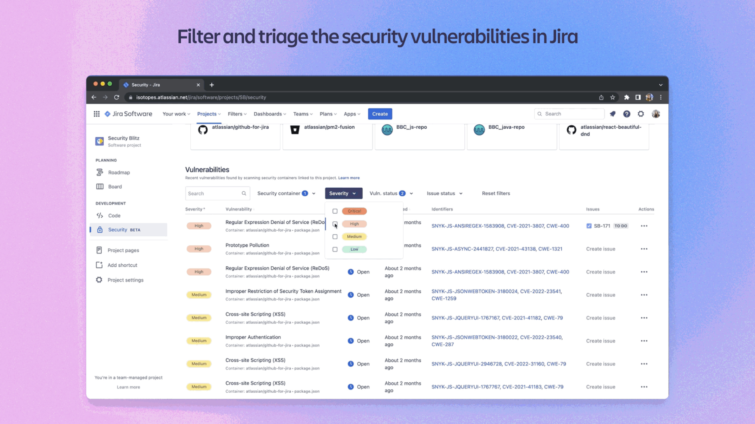Screen dimensions: 755x424
Task: Expand the Filters dropdown
Action: point(237,114)
